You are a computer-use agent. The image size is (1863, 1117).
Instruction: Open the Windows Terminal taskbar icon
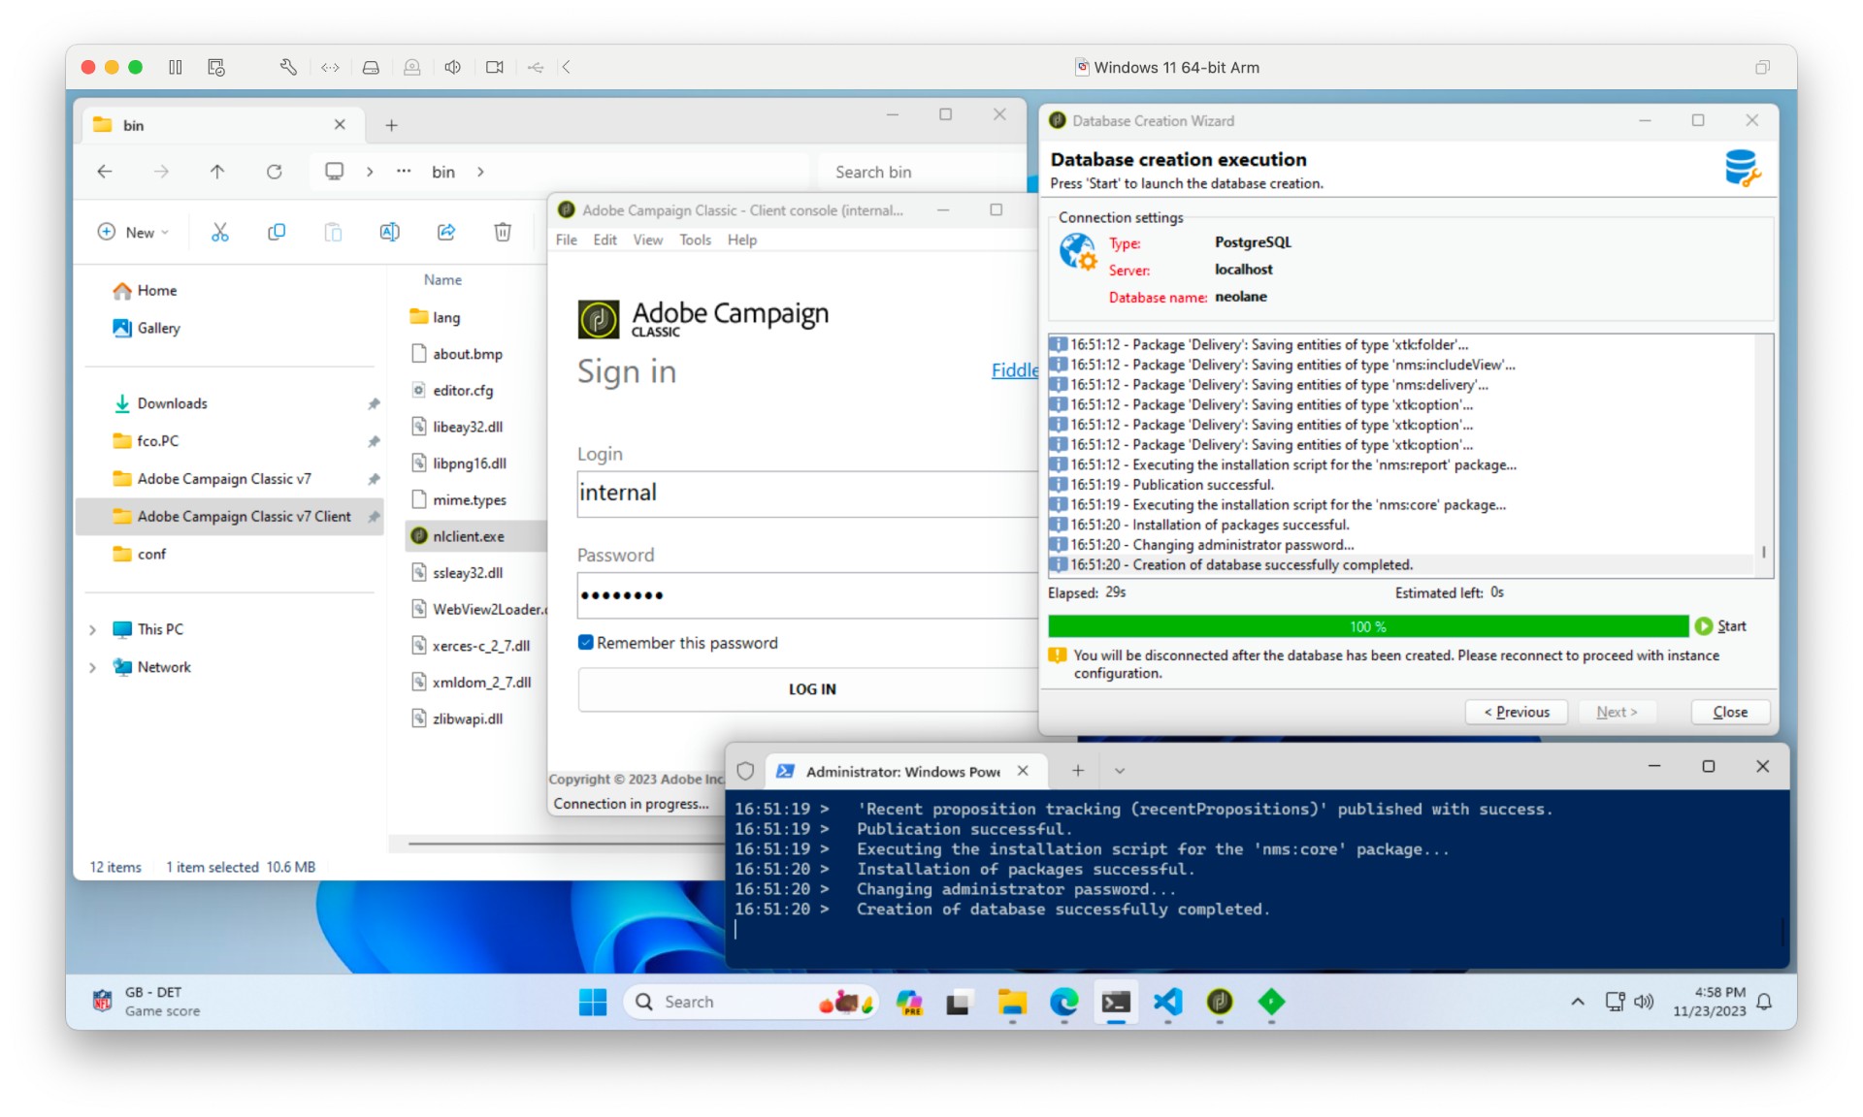[x=1117, y=1003]
